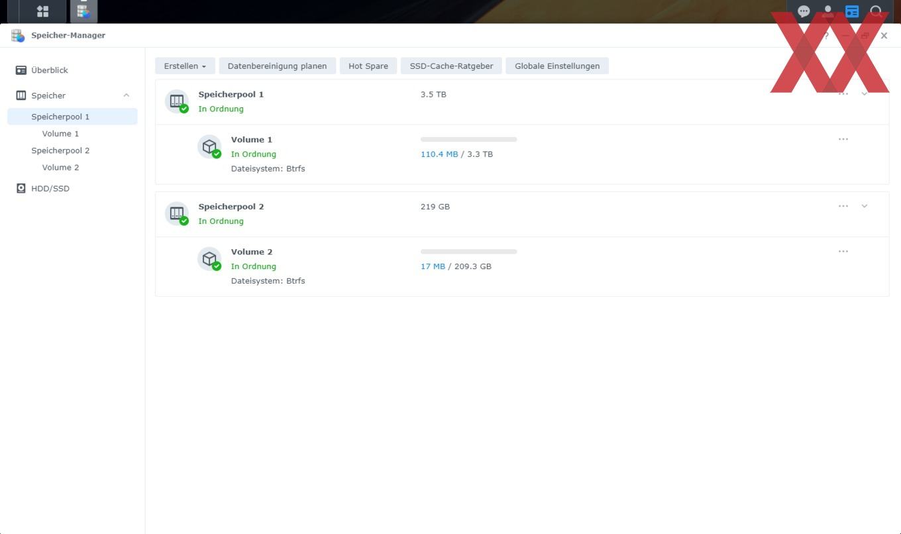The width and height of the screenshot is (901, 534).
Task: Open the user account icon
Action: (x=827, y=11)
